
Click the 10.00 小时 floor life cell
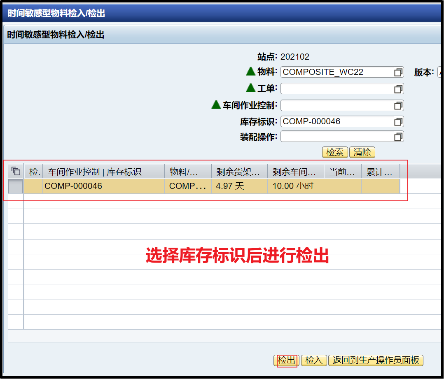coord(296,186)
